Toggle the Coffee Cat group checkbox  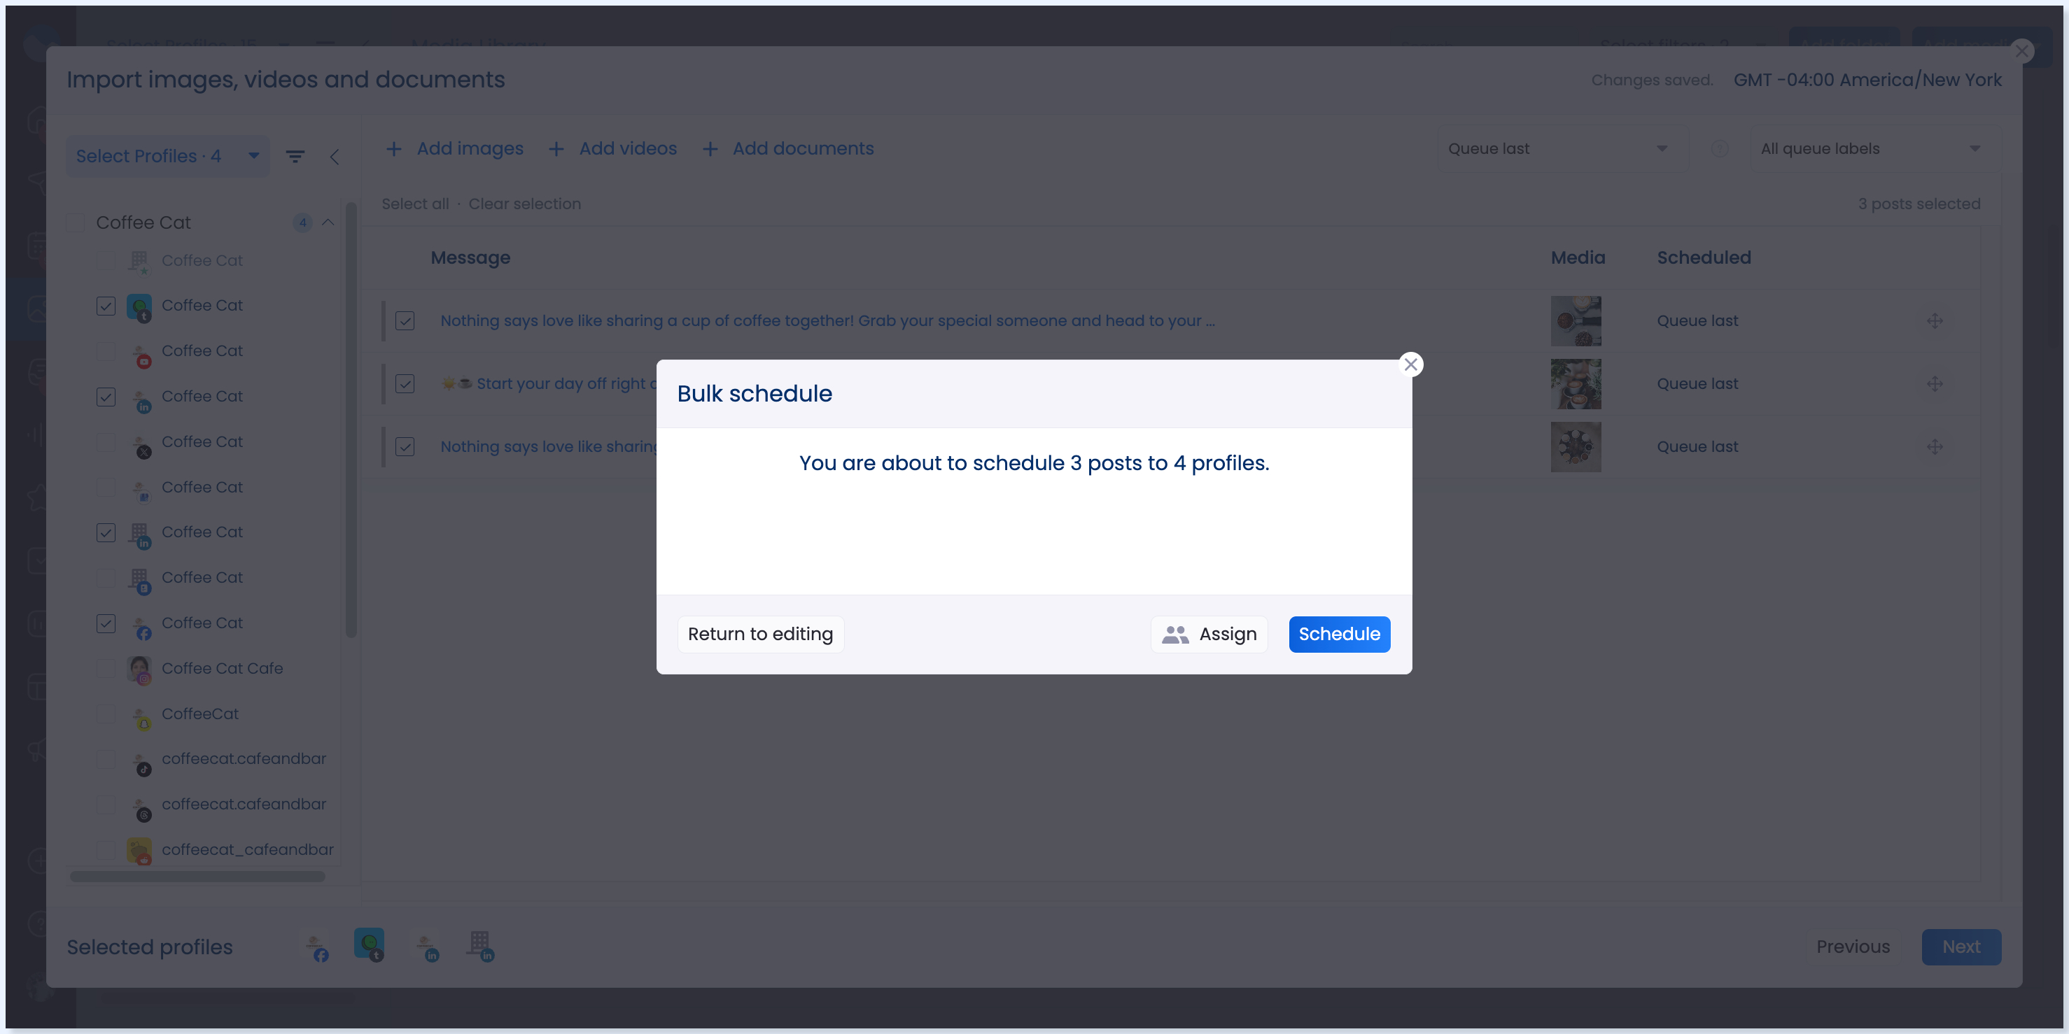(76, 223)
